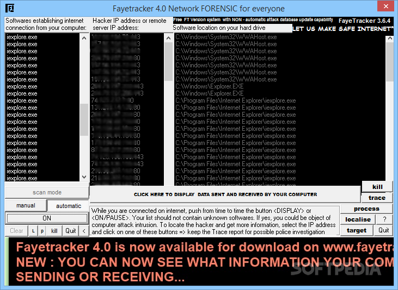
Task: Close the Fayetracker window
Action: click(385, 7)
